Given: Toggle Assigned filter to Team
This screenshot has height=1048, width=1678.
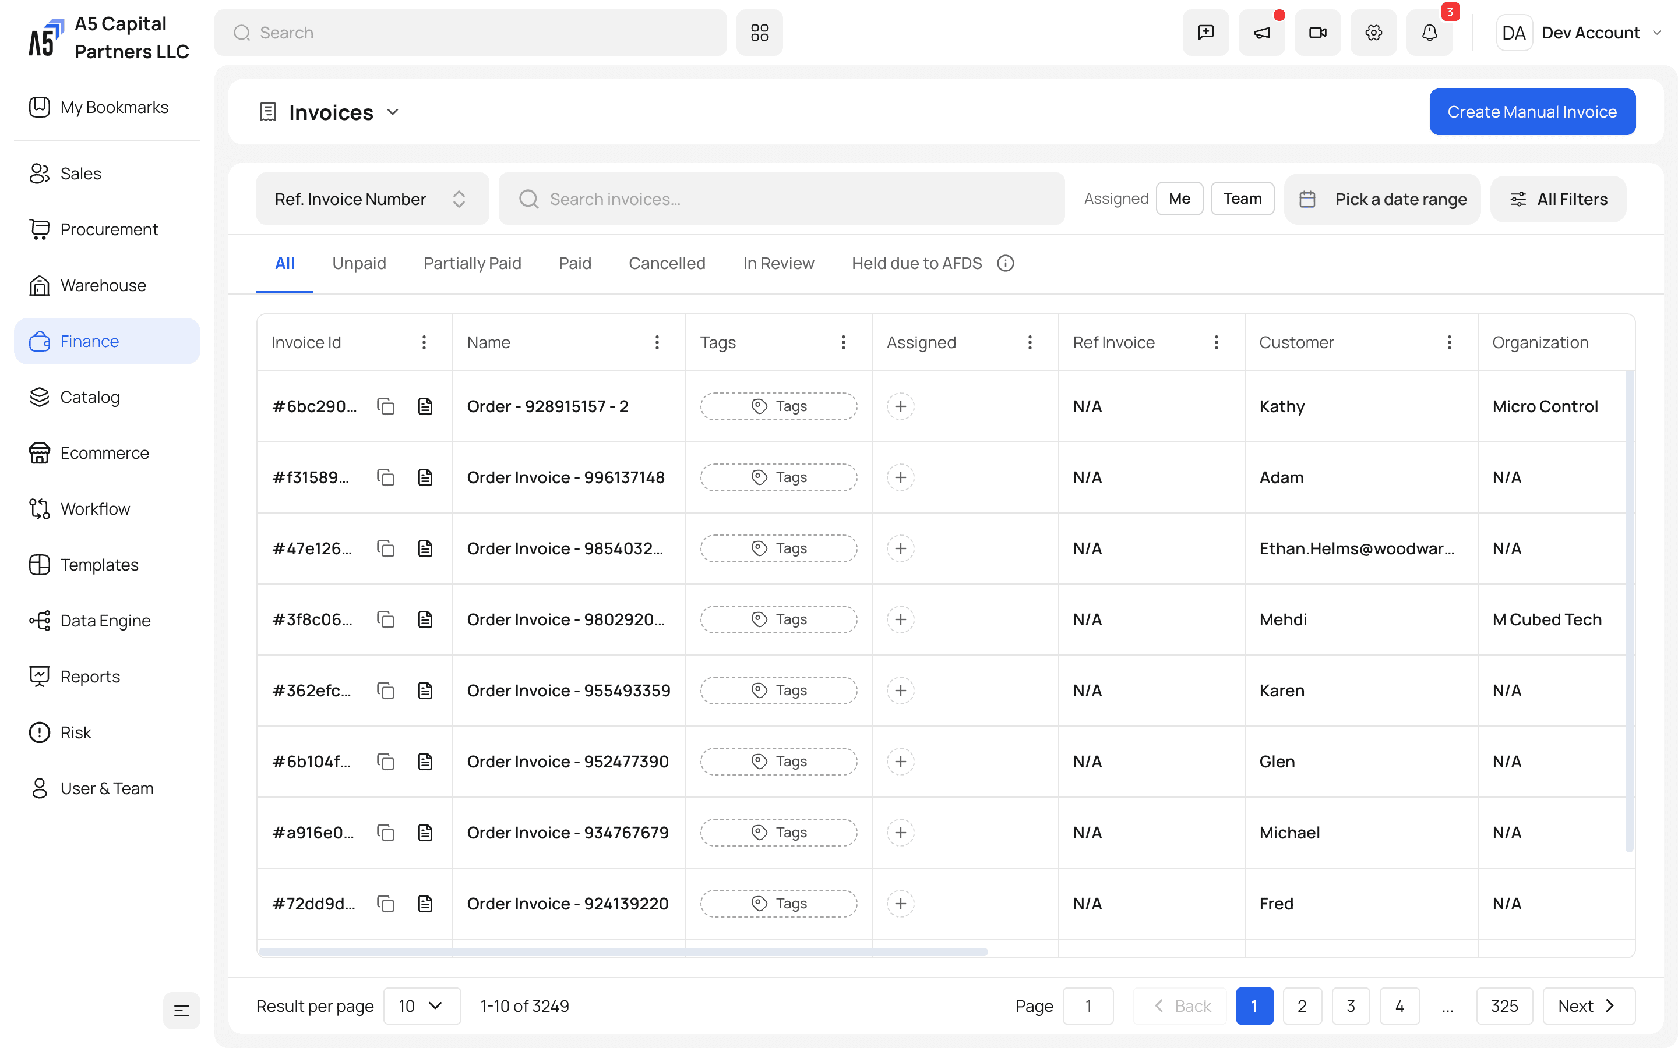Looking at the screenshot, I should click(x=1242, y=199).
